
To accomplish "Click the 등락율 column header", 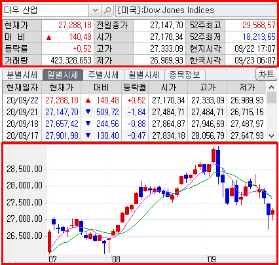I will [x=135, y=88].
